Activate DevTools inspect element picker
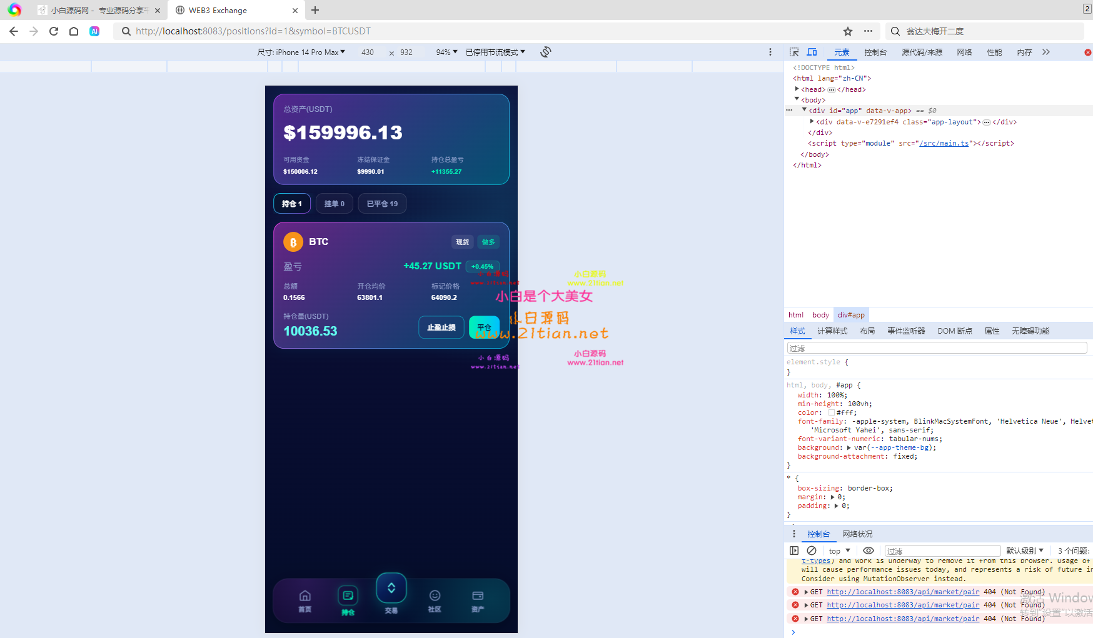Screen dimensions: 1093x638 pos(794,52)
